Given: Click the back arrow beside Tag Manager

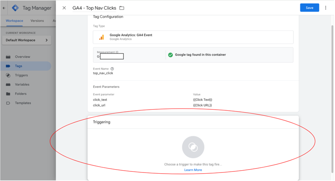Looking at the screenshot, I should [x=4, y=8].
